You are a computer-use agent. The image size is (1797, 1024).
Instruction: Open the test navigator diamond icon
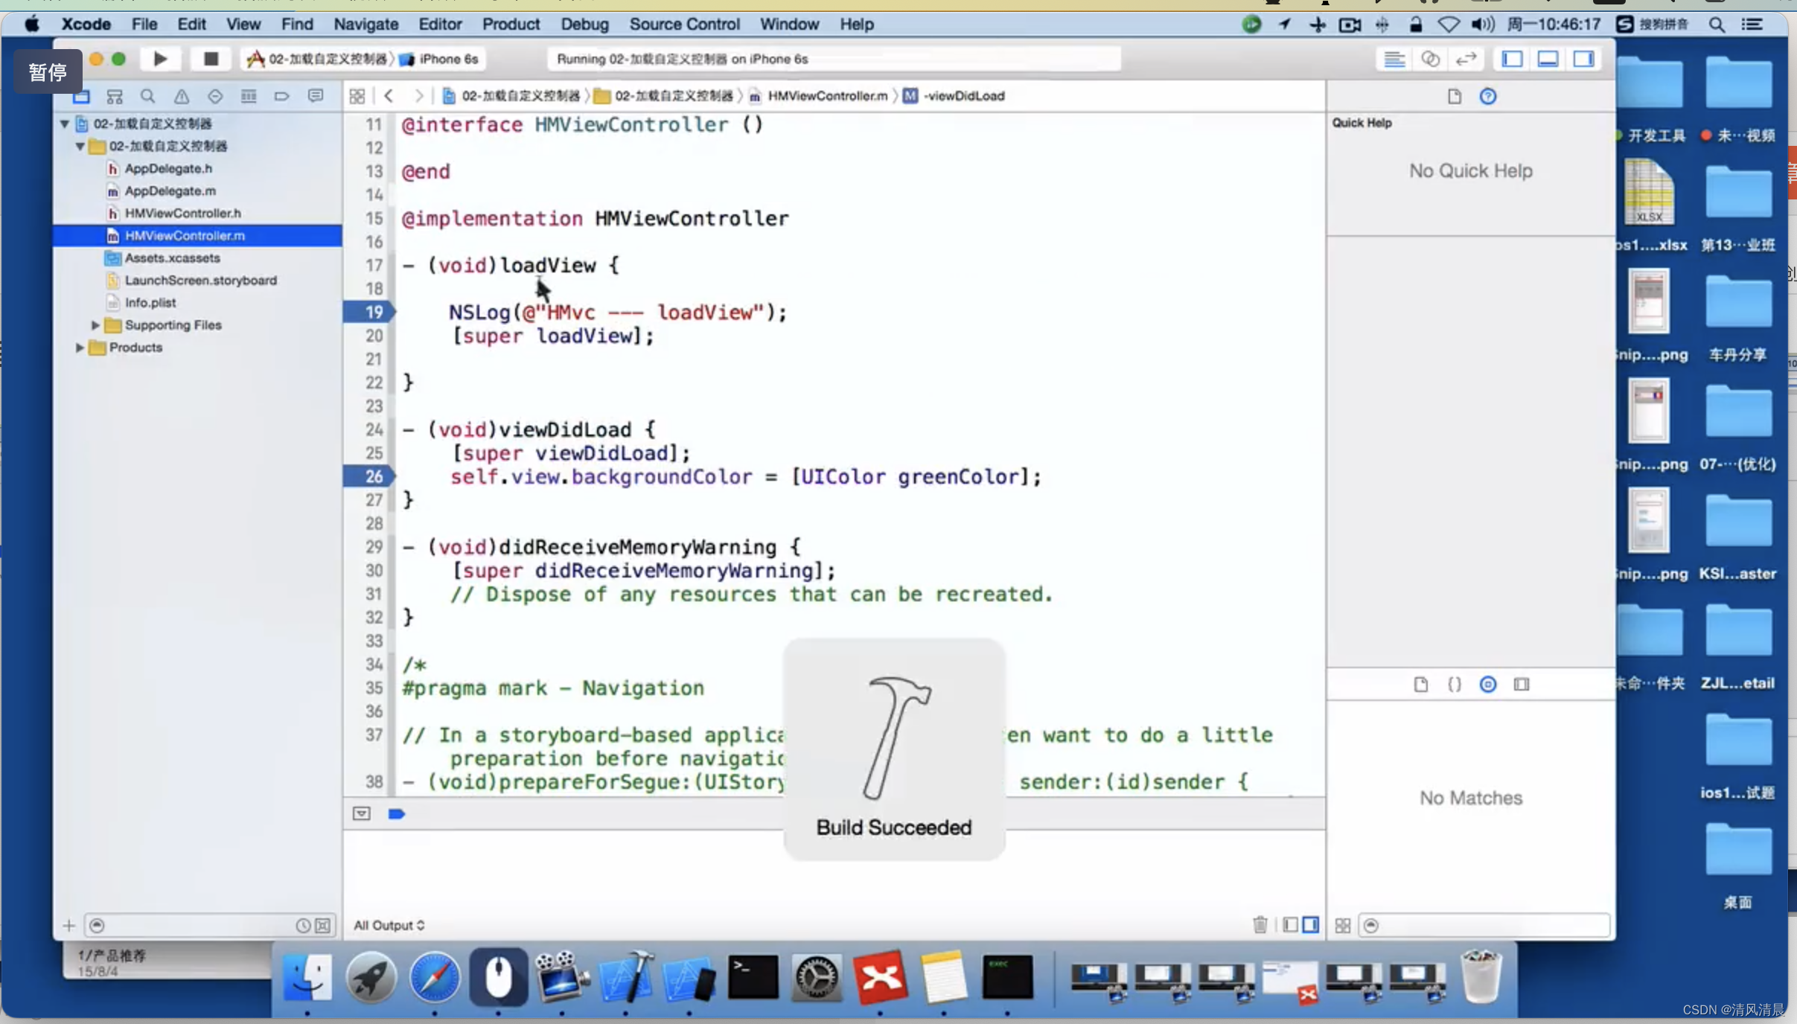point(215,96)
